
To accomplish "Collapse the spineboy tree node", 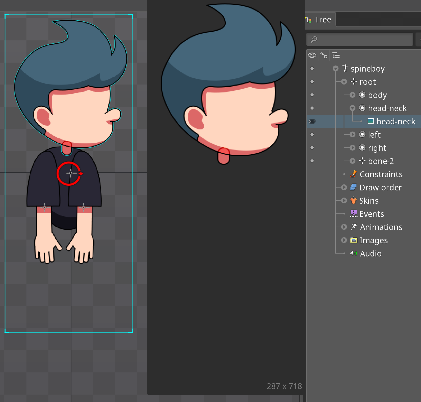I will click(x=336, y=69).
